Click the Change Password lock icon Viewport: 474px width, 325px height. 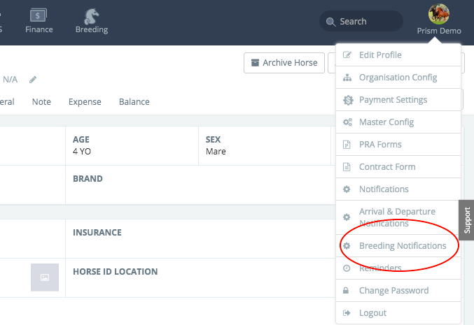pyautogui.click(x=346, y=290)
